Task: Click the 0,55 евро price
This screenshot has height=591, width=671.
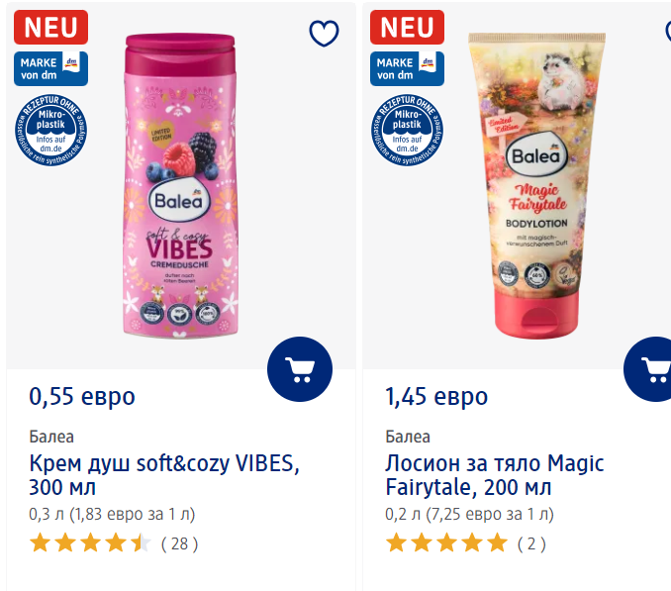Action: click(82, 397)
